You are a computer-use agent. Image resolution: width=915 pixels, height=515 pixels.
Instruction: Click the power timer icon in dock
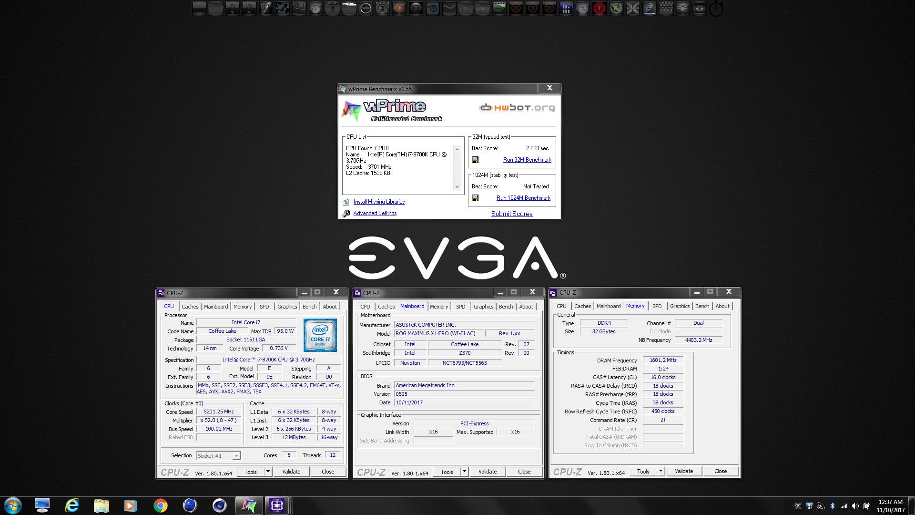coord(715,9)
